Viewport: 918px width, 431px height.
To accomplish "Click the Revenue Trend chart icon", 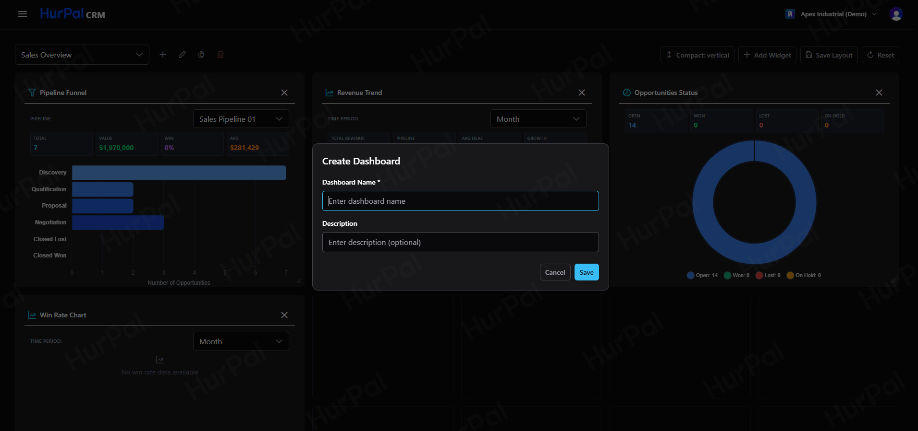I will 330,93.
